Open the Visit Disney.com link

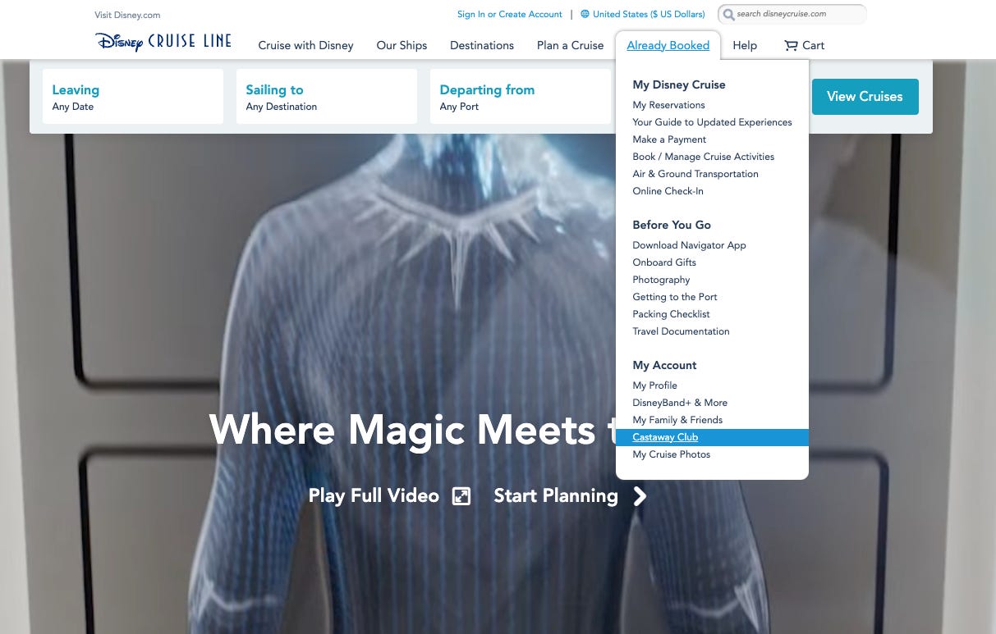(x=127, y=15)
